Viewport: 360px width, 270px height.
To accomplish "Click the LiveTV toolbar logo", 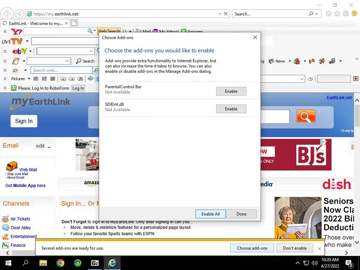I will tap(12, 41).
